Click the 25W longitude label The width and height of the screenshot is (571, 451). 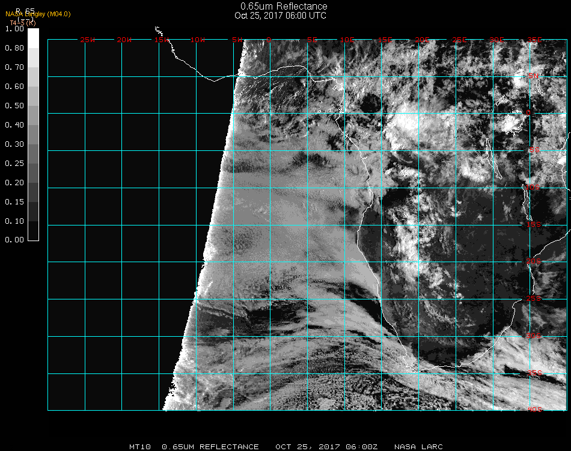click(88, 40)
